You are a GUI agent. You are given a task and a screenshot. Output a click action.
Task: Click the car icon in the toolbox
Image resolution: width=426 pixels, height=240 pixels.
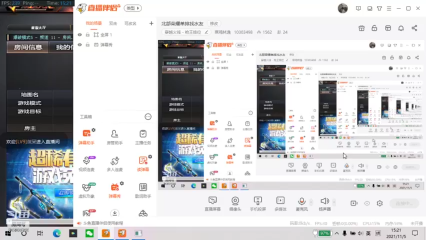pyautogui.click(x=143, y=213)
